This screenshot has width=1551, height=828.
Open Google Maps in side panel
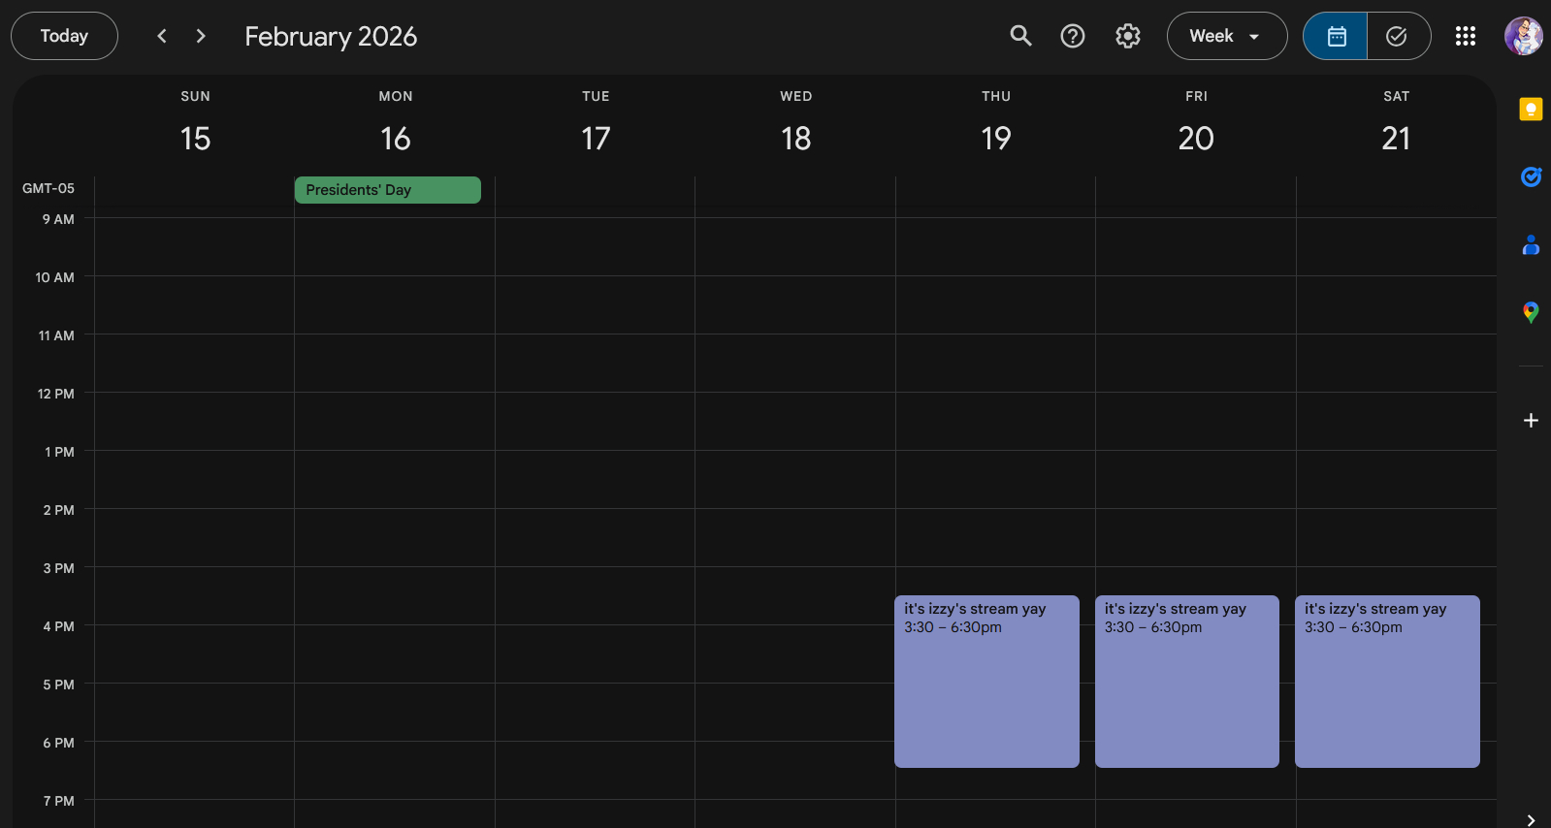click(1531, 312)
